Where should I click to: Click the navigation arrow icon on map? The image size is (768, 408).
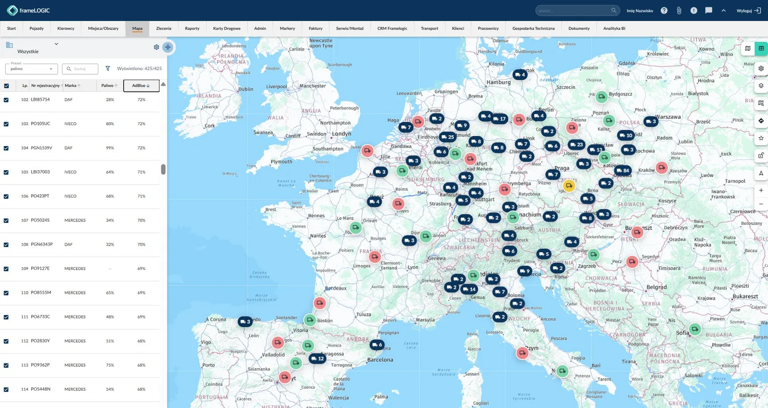tap(761, 173)
